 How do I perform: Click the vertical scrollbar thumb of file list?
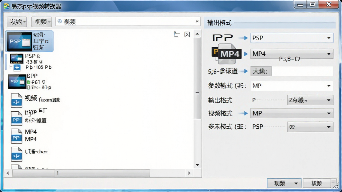point(197,78)
